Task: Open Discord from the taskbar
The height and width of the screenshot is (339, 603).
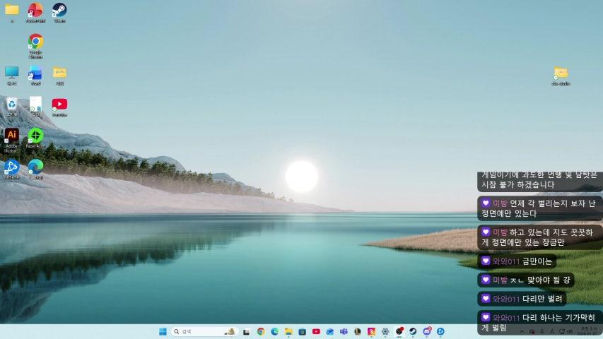Action: pyautogui.click(x=426, y=331)
